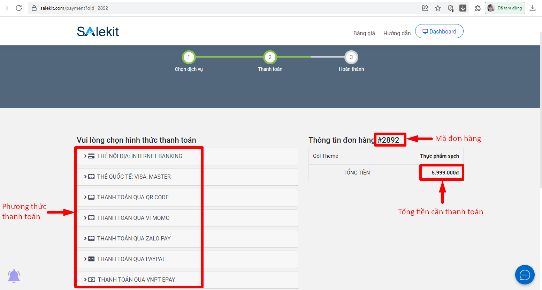Expand THANH TOÁN QUA VÍ MOMO option

tap(187, 218)
